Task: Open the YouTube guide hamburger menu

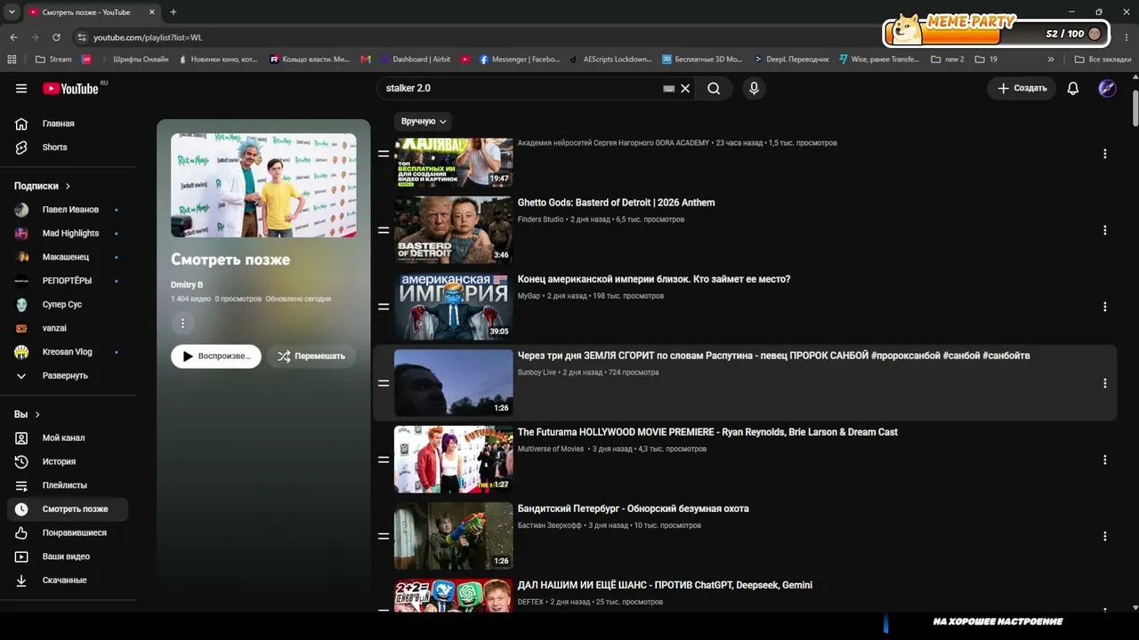Action: click(21, 88)
